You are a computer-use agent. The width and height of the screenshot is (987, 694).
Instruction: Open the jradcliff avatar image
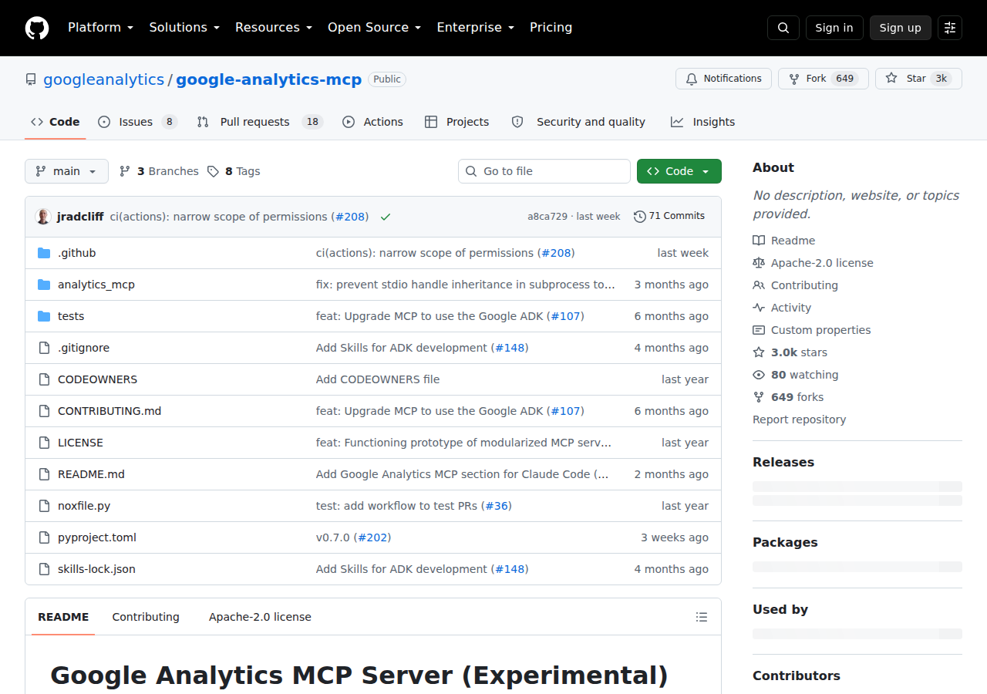(43, 217)
